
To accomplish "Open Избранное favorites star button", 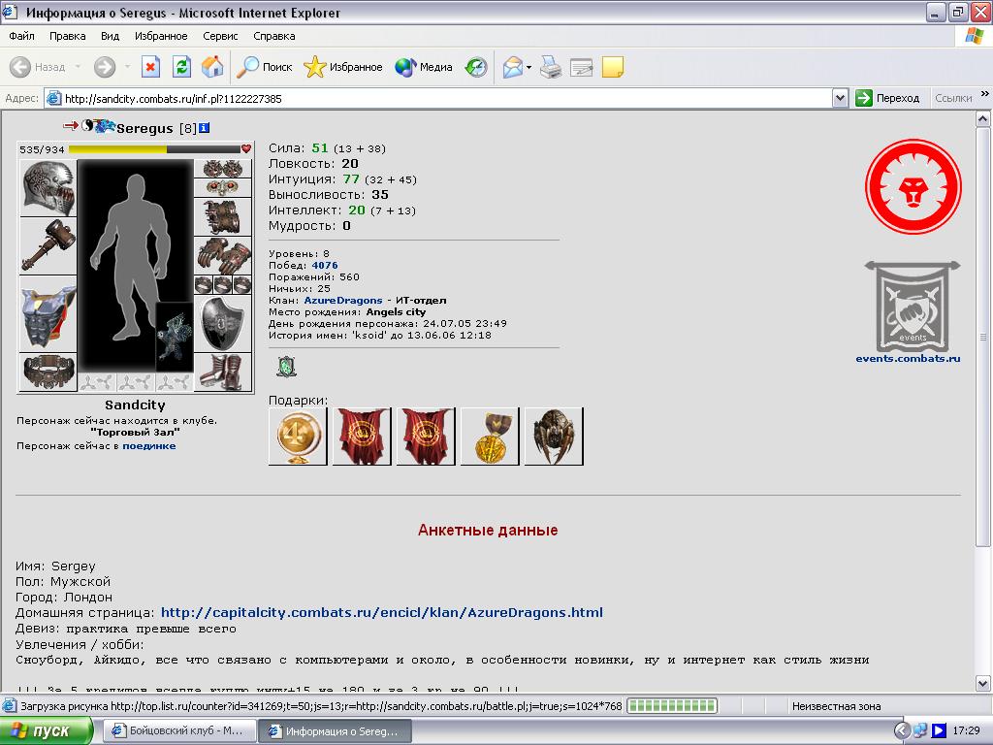I will (x=342, y=67).
